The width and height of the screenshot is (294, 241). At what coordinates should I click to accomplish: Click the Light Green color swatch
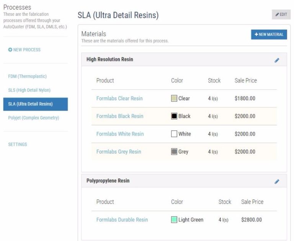pos(174,220)
